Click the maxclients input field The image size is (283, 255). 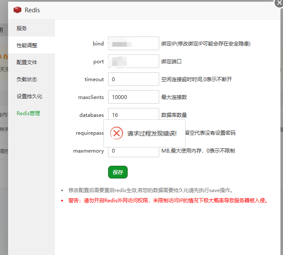pyautogui.click(x=134, y=97)
